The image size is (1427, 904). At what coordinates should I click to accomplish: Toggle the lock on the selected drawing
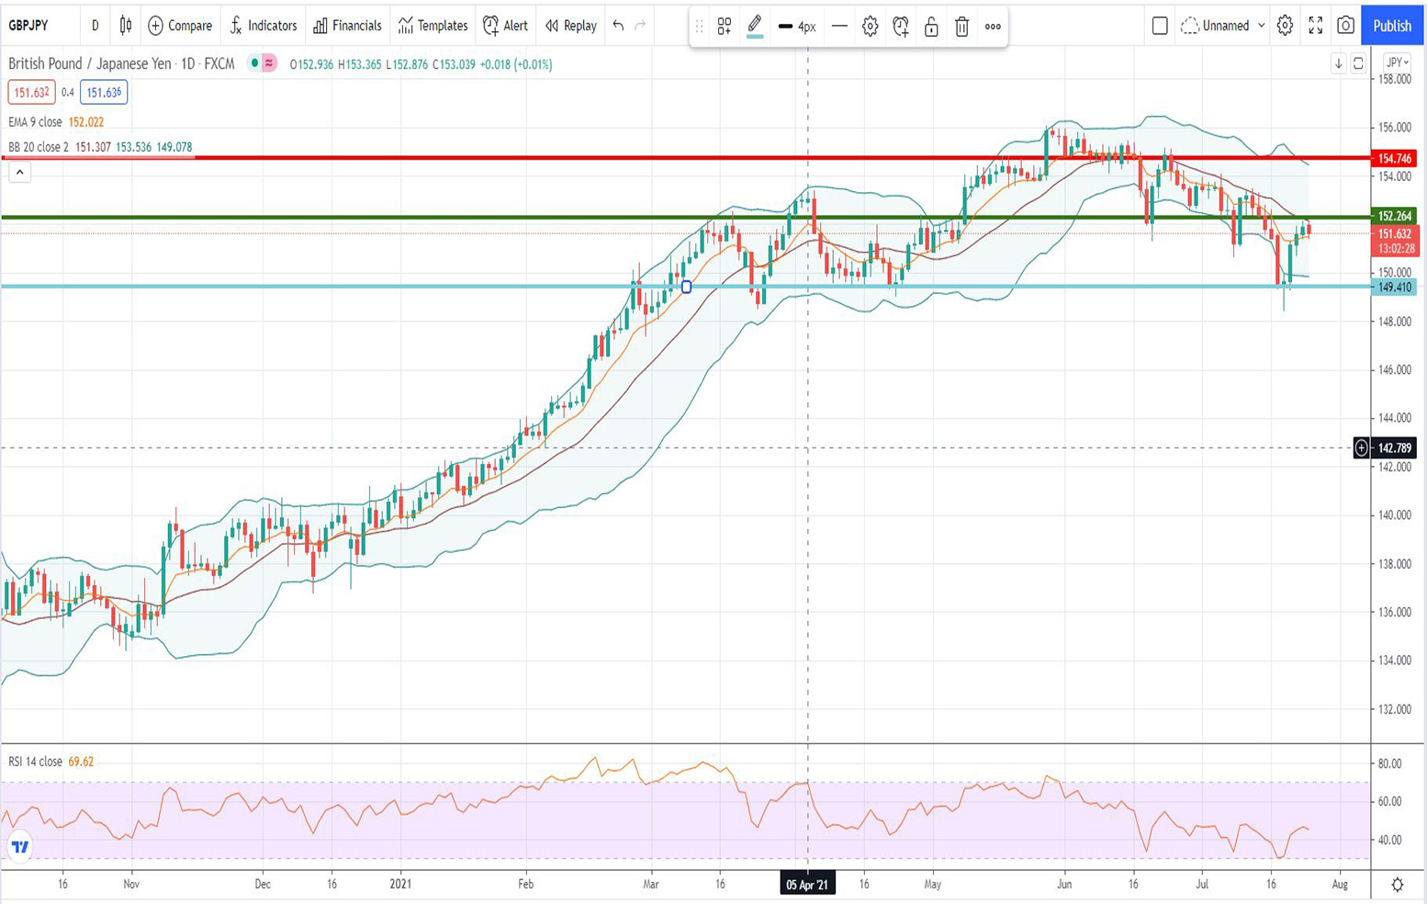pyautogui.click(x=931, y=27)
